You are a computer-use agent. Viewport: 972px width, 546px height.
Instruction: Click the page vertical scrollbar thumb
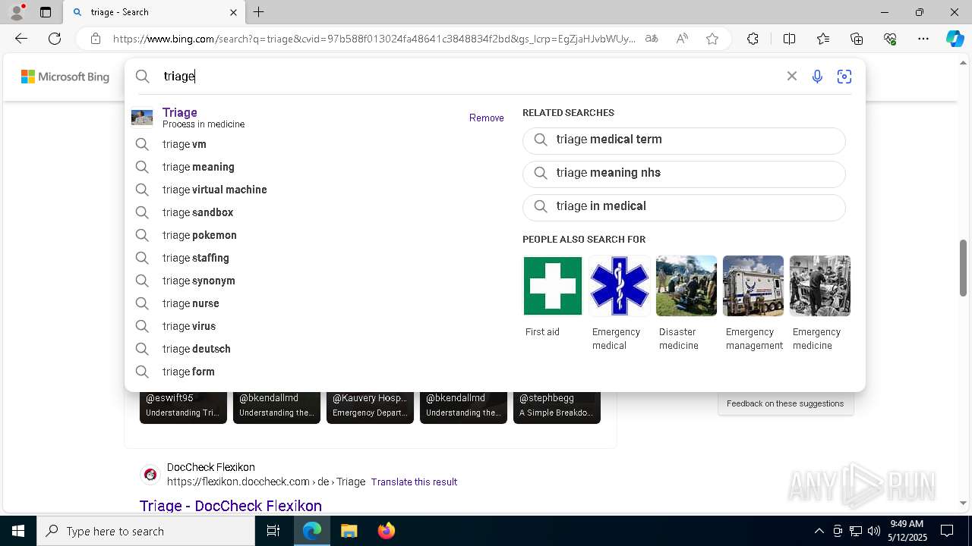964,268
